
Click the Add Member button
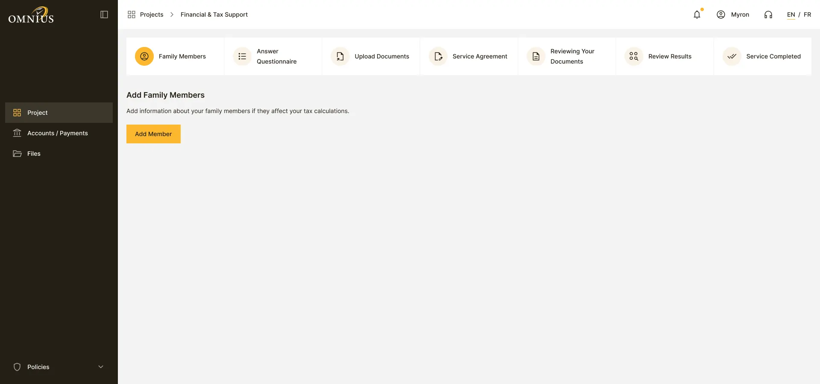(153, 134)
